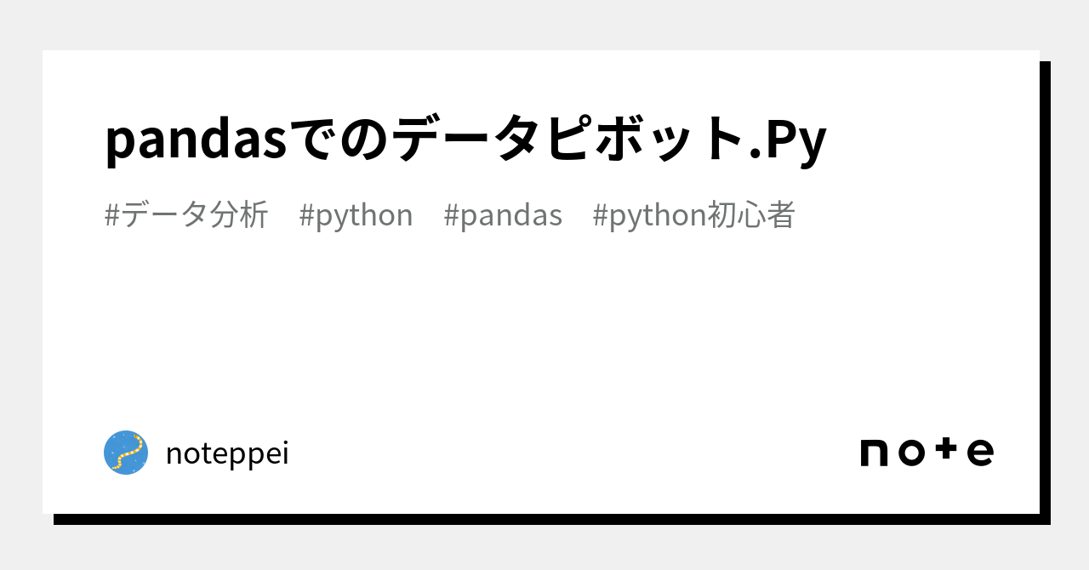This screenshot has width=1089, height=570.
Task: Open the #python hashtag
Action: [x=356, y=215]
